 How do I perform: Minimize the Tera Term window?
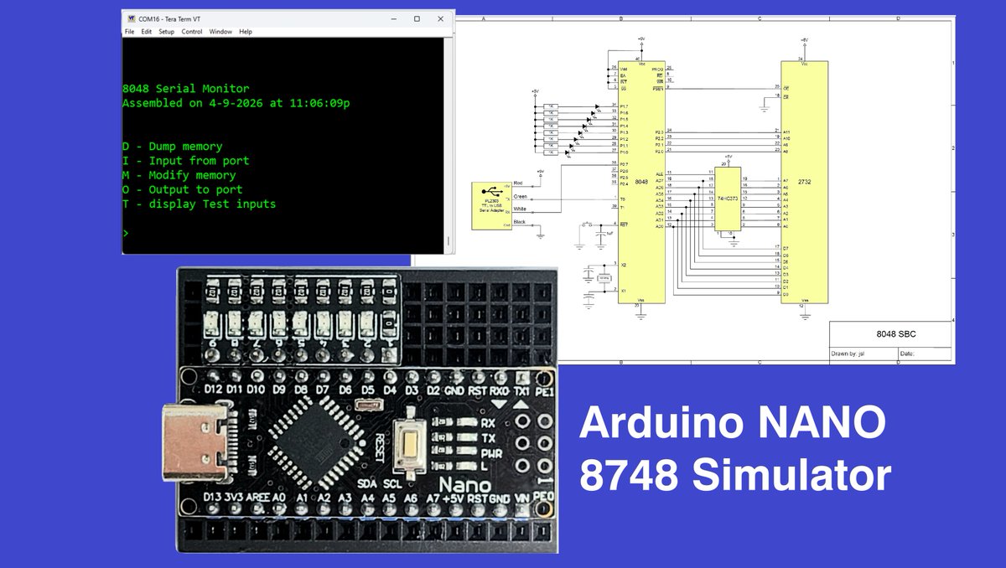393,18
